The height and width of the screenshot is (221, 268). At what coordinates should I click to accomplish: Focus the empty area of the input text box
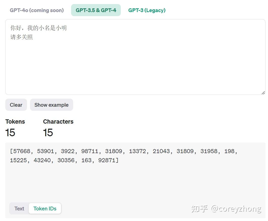pos(135,67)
